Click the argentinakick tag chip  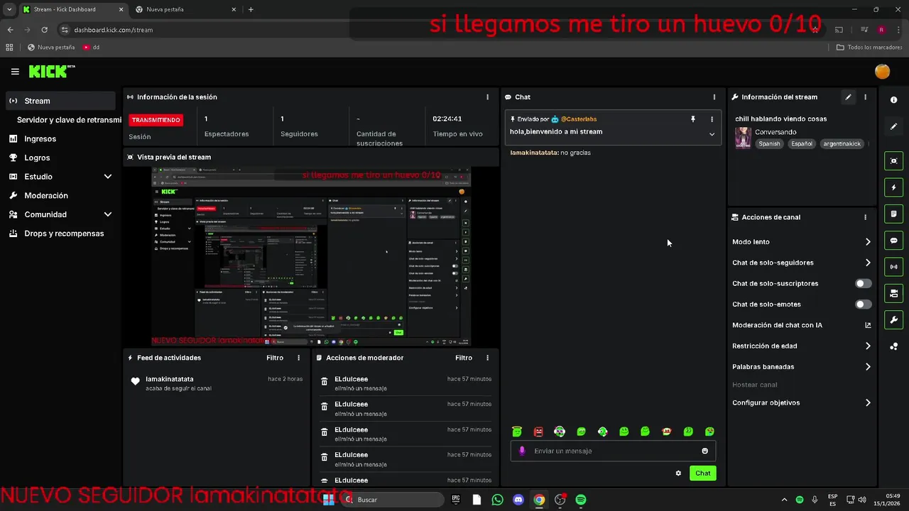click(842, 144)
